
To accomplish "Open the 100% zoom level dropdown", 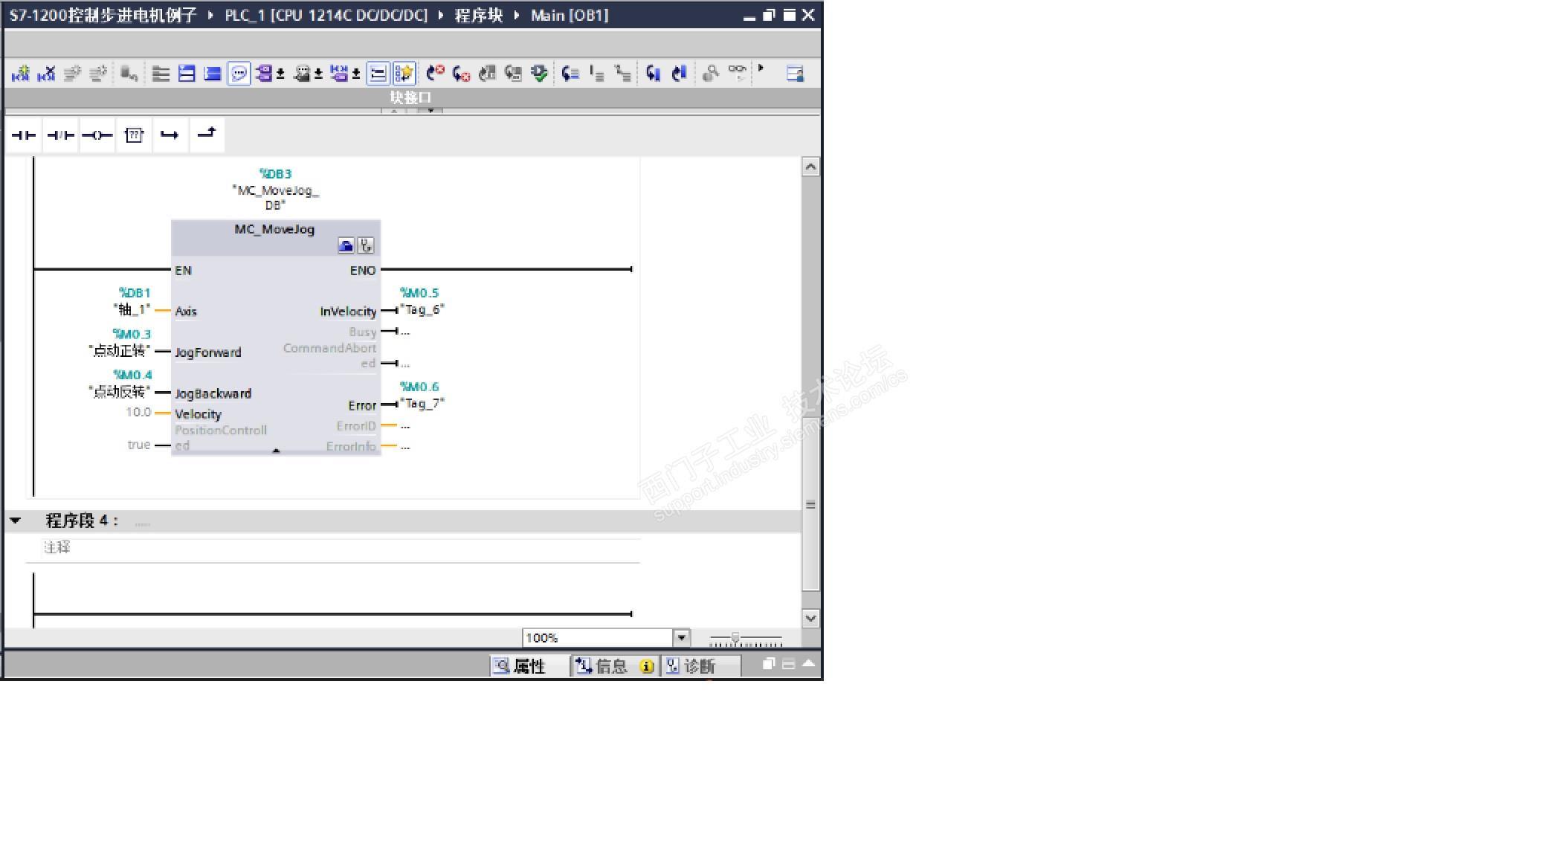I will [x=681, y=637].
